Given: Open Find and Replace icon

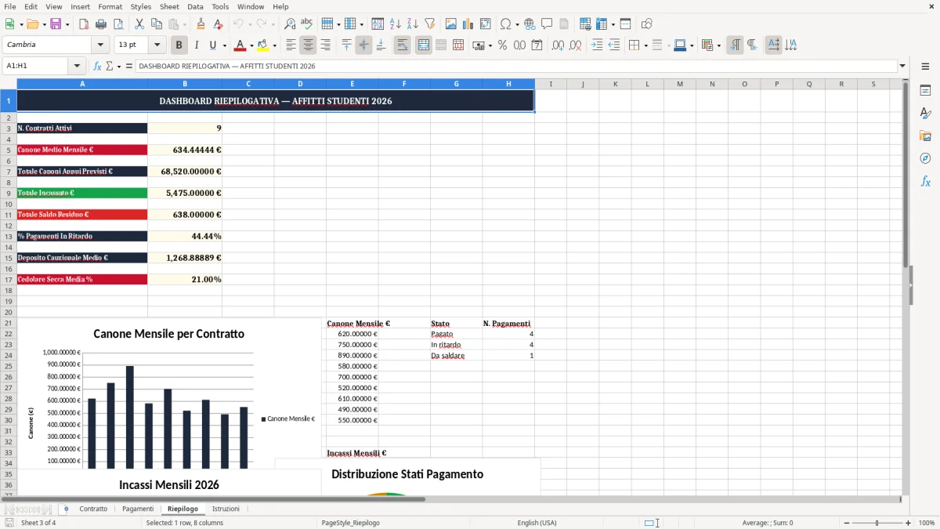Looking at the screenshot, I should pos(290,24).
